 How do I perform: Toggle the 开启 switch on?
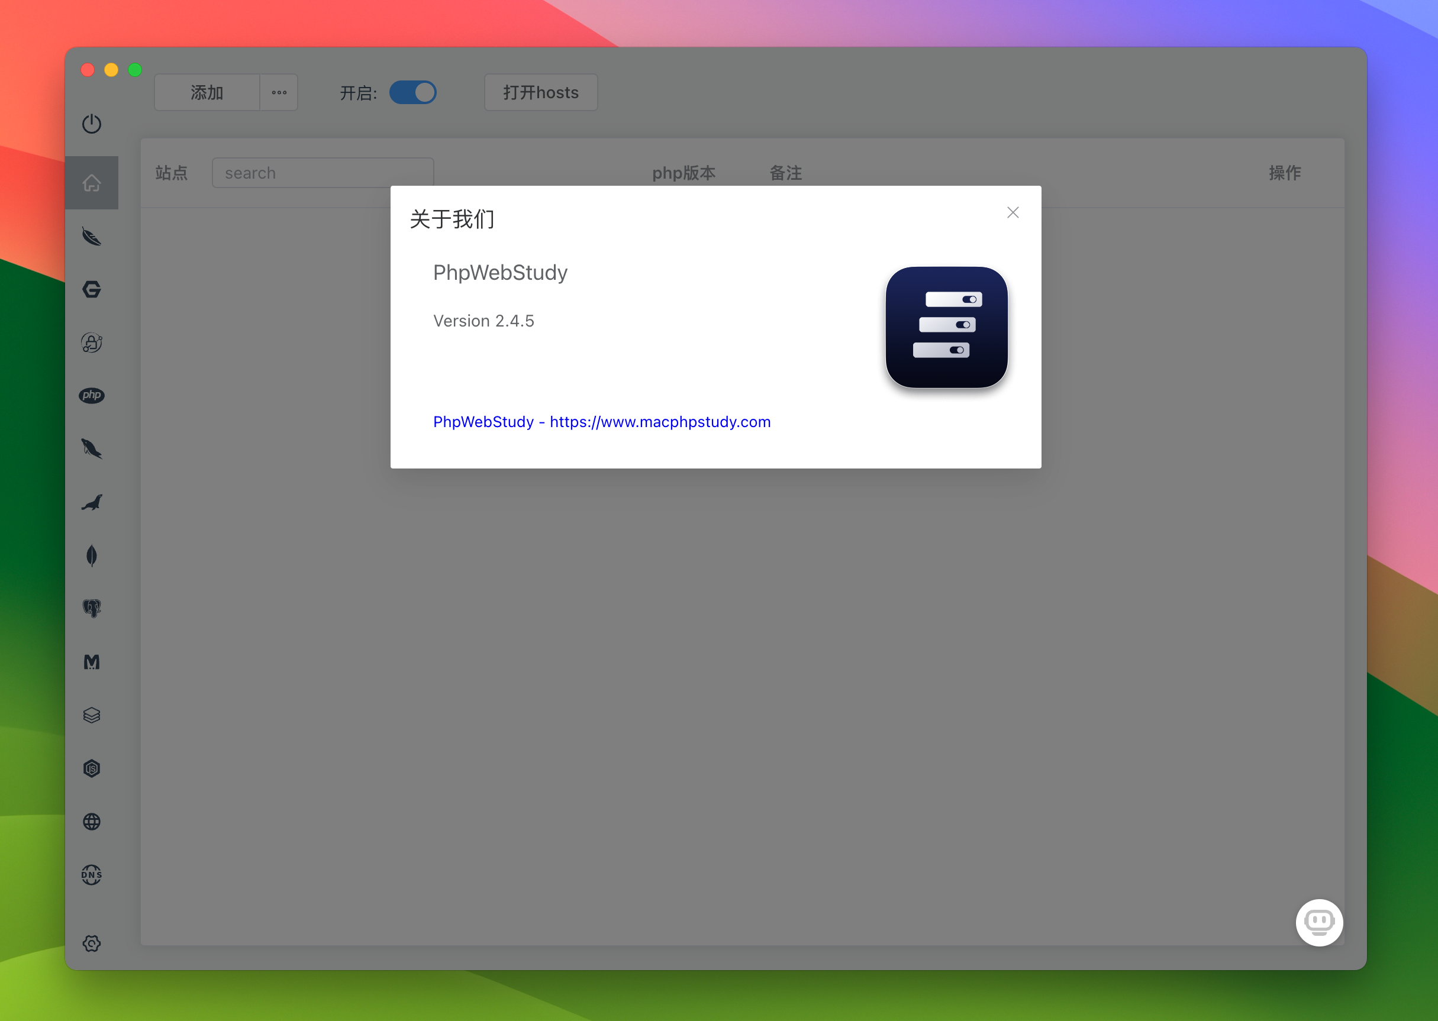click(x=414, y=93)
